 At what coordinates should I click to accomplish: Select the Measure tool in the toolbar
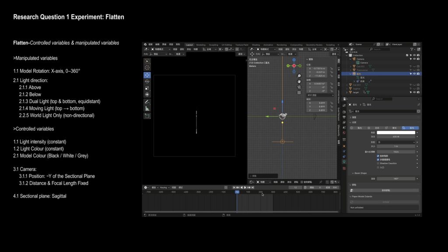[147, 108]
